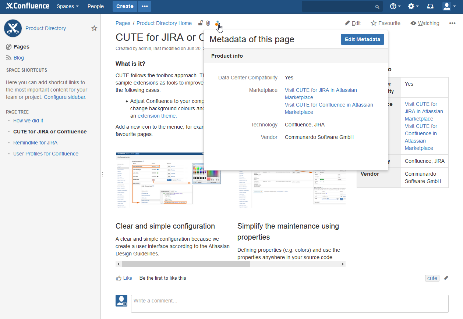The image size is (463, 319).
Task: Toggle Watching for this page
Action: tap(425, 23)
